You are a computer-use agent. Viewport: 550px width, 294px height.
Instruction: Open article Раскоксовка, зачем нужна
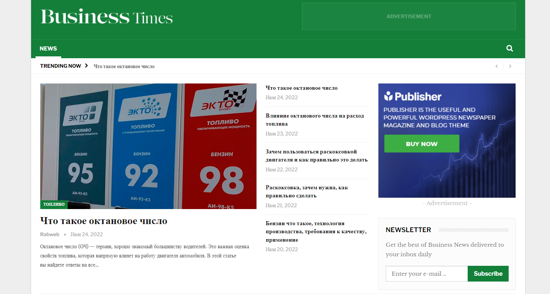[x=307, y=191]
